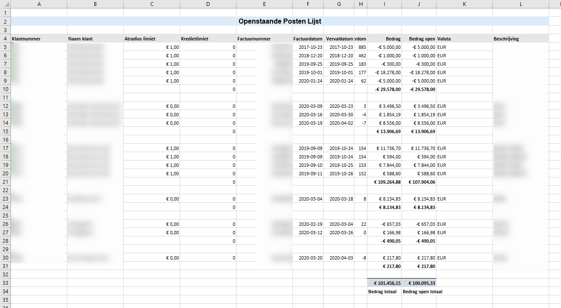Screen dimensions: 561x308
Task: Select column C header
Action: pos(152,4)
